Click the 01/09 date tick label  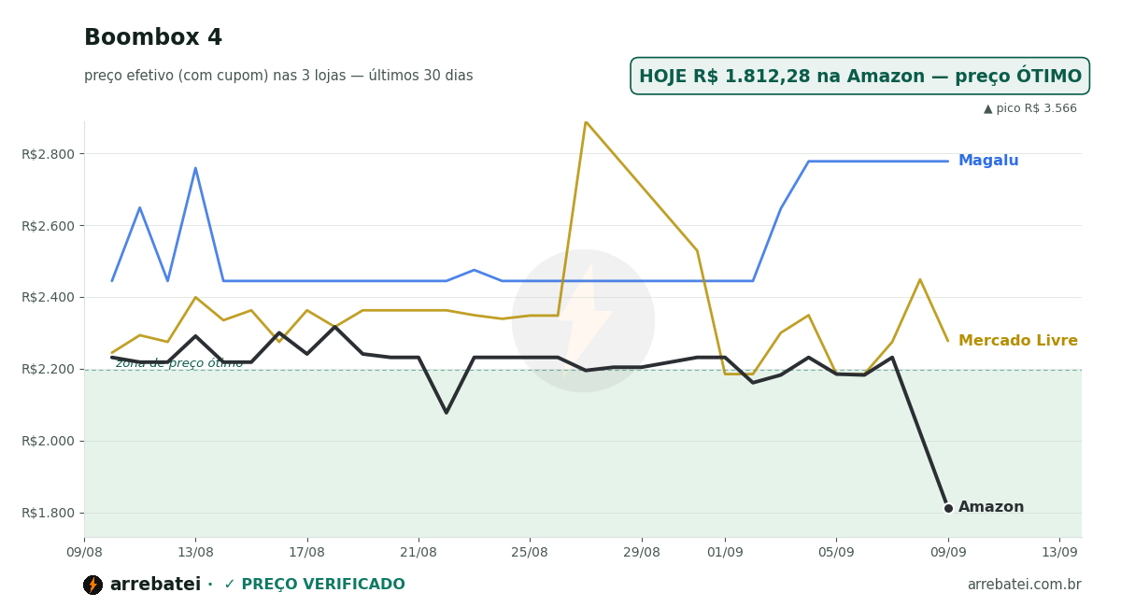pyautogui.click(x=725, y=552)
